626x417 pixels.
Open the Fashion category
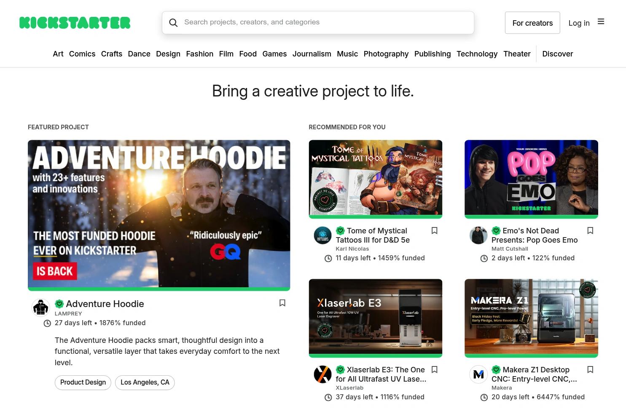[200, 54]
